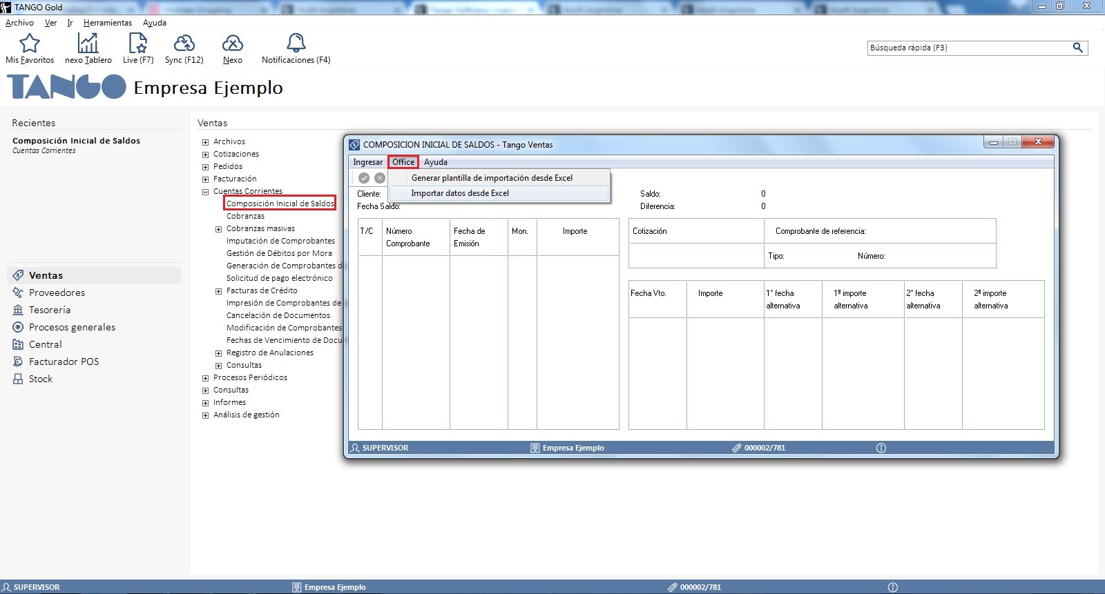Image resolution: width=1105 pixels, height=594 pixels.
Task: Click the quick search magnifier icon
Action: pos(1077,48)
